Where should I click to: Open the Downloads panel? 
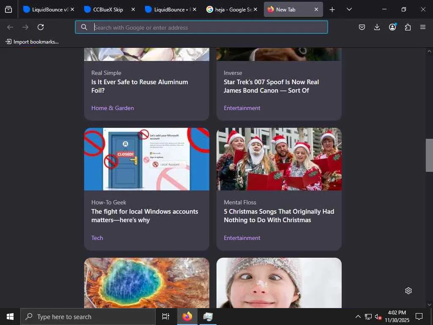[x=377, y=27]
